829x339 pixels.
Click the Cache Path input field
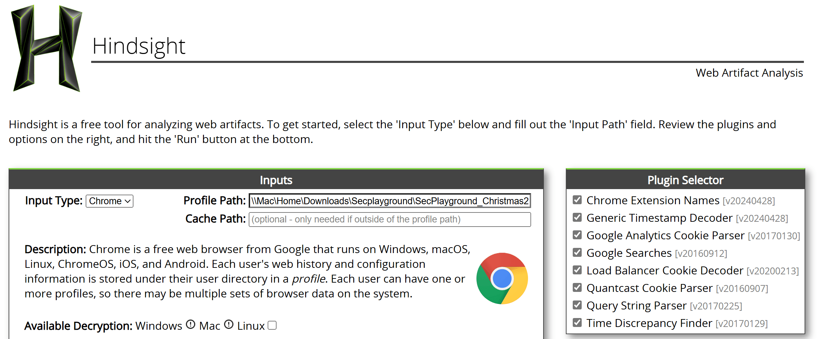coord(389,219)
